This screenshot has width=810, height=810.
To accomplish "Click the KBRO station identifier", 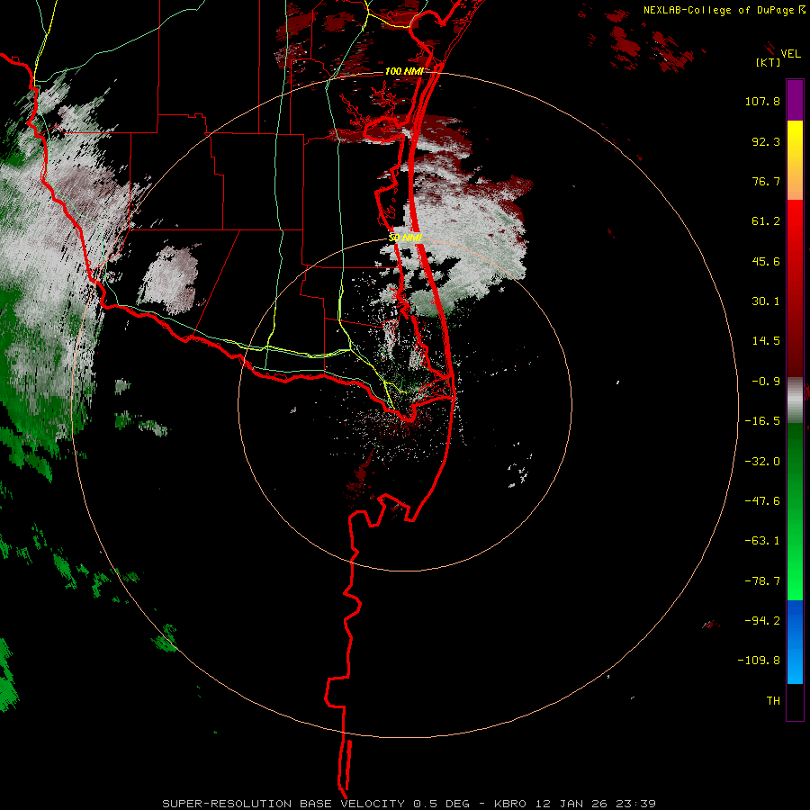I will pos(510,804).
